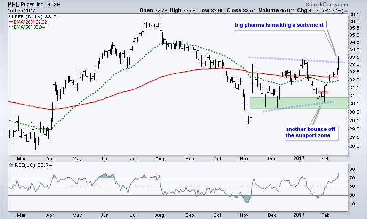Click the RSI(10) 80.74 indicator label
Viewport: 367px width, 219px height.
click(x=33, y=165)
